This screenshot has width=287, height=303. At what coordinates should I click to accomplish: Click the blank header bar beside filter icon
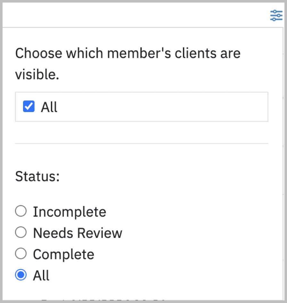pyautogui.click(x=135, y=15)
